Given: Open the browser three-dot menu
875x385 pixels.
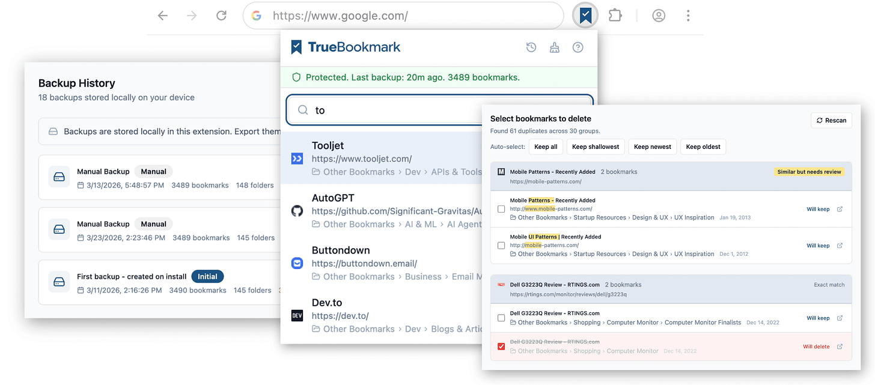Looking at the screenshot, I should [x=687, y=15].
